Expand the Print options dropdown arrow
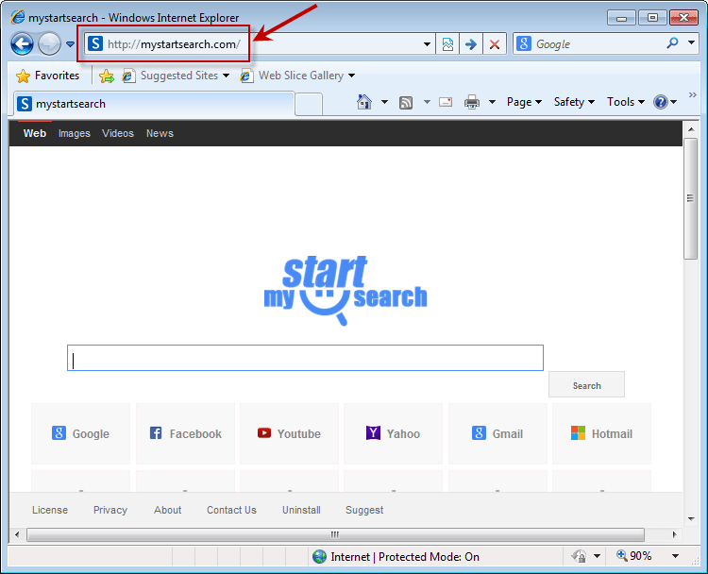 pos(492,102)
